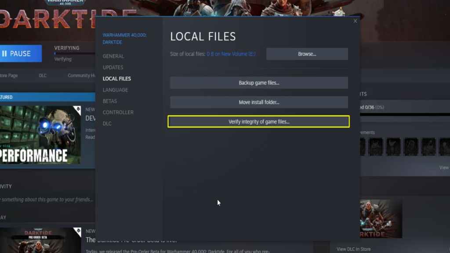Click the Warhammer 40,000: Darktide title link
Viewport: 450px width, 253px height.
(x=124, y=39)
